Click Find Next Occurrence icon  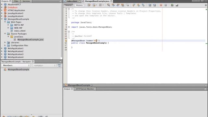[x=118, y=5]
